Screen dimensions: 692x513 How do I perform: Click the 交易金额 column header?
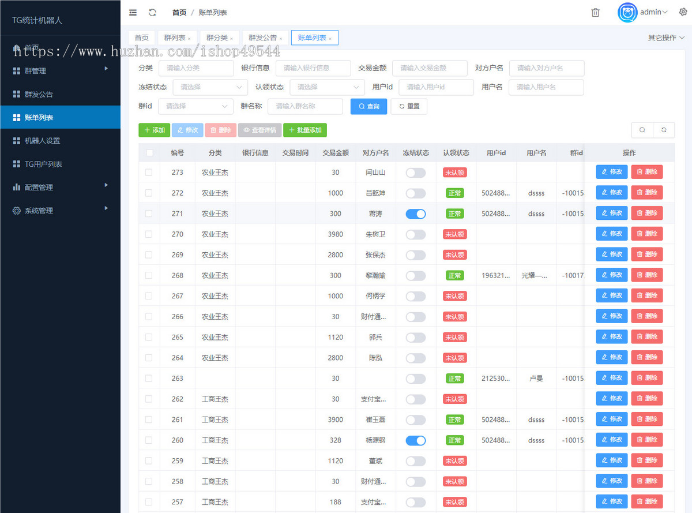tap(336, 153)
